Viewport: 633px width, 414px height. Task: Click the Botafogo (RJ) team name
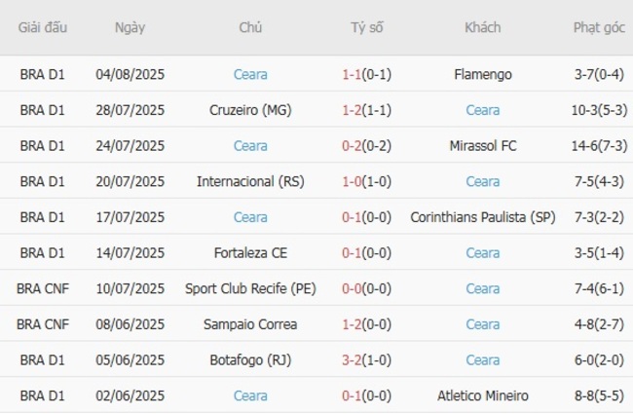[x=250, y=360]
